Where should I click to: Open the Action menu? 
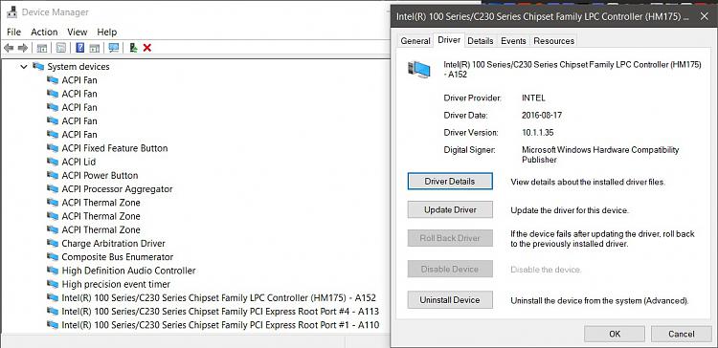coord(44,32)
